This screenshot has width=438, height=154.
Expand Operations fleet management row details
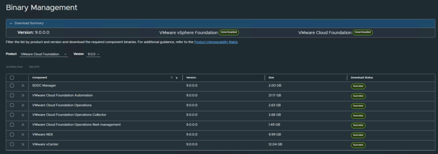point(23,125)
